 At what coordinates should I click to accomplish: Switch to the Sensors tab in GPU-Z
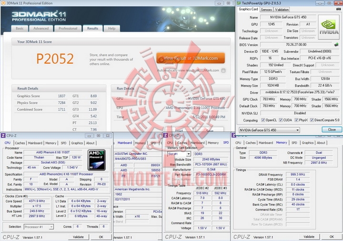266,10
